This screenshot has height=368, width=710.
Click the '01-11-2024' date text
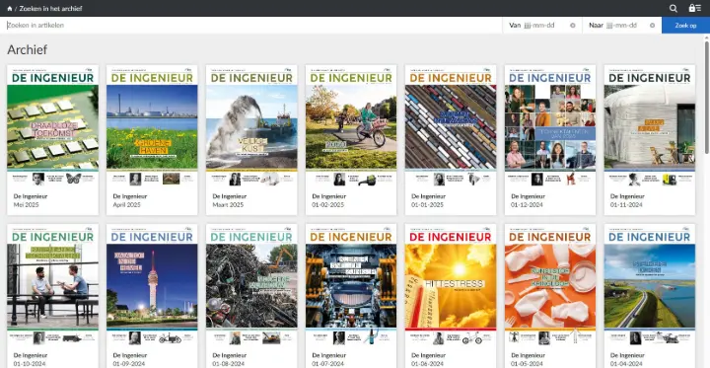(x=626, y=205)
